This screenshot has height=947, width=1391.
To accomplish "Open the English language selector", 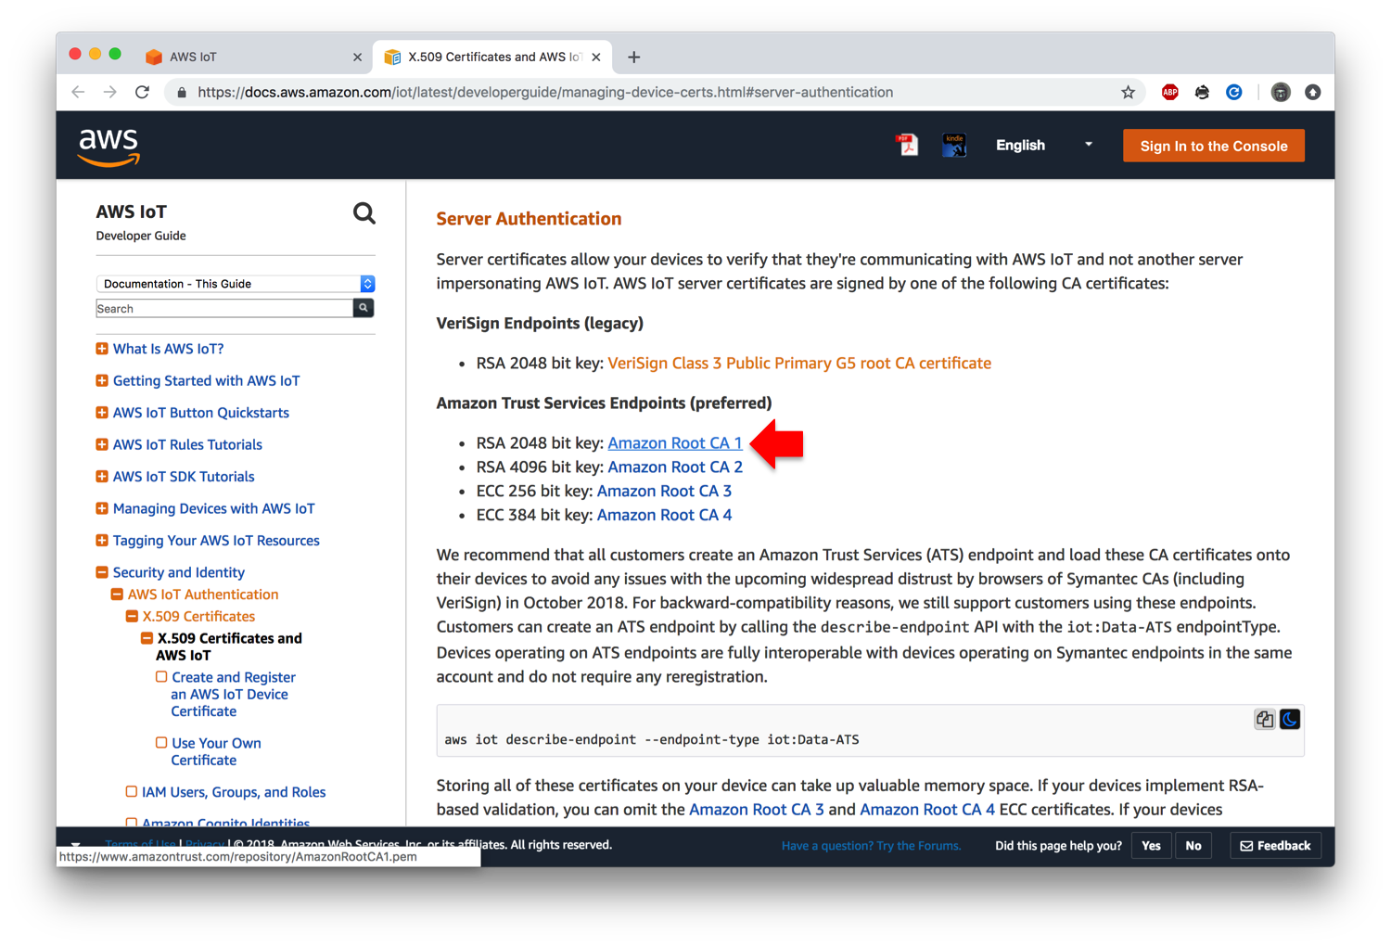I will point(1020,145).
